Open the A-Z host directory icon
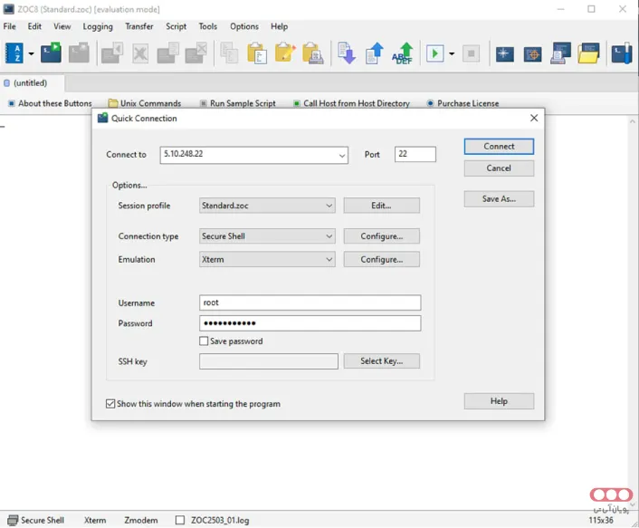Screen dimensions: 639x528 pos(14,53)
